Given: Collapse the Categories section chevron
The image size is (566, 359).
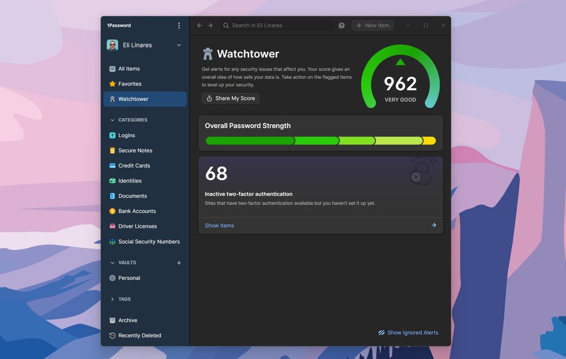Looking at the screenshot, I should click(112, 120).
